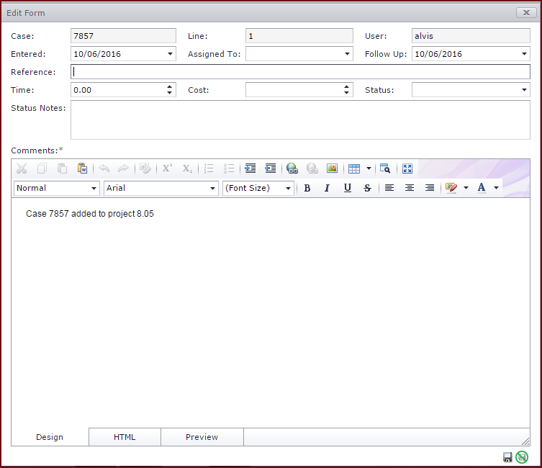Click the Paste clipboard icon

(x=62, y=168)
